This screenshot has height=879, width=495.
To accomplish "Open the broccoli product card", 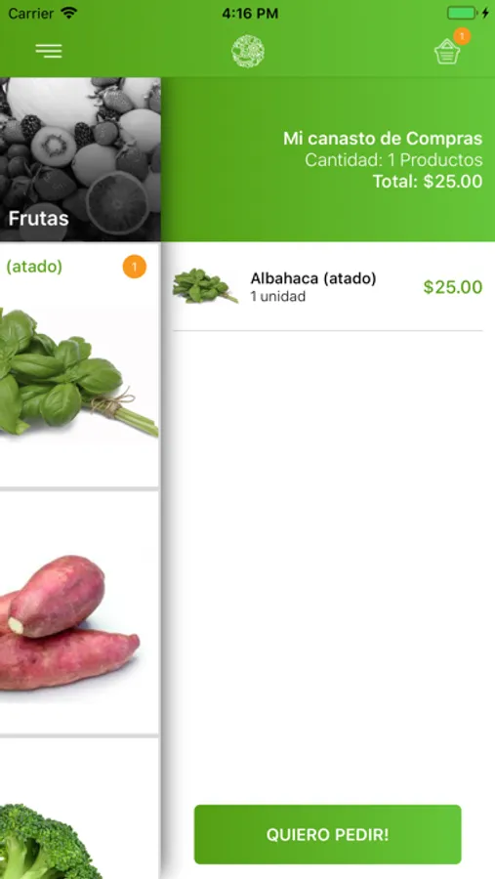I will (x=79, y=809).
